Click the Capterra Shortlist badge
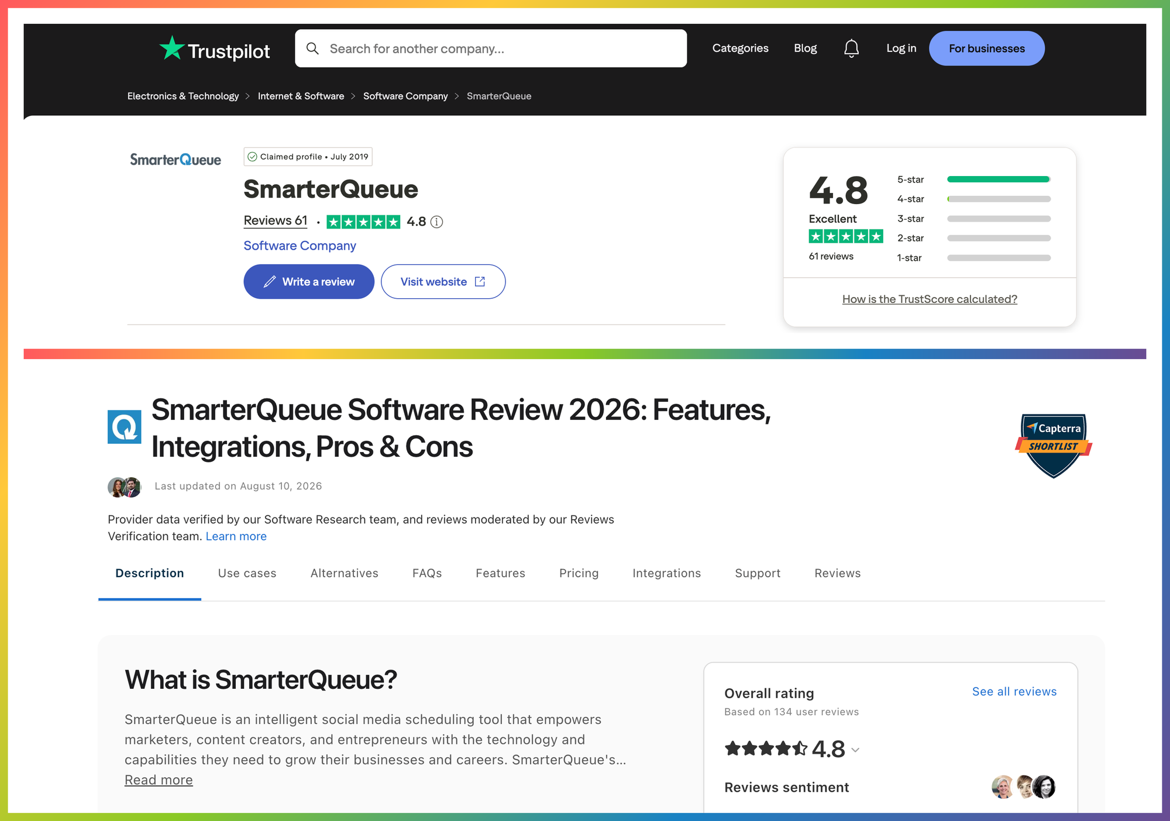This screenshot has width=1170, height=821. pos(1054,446)
